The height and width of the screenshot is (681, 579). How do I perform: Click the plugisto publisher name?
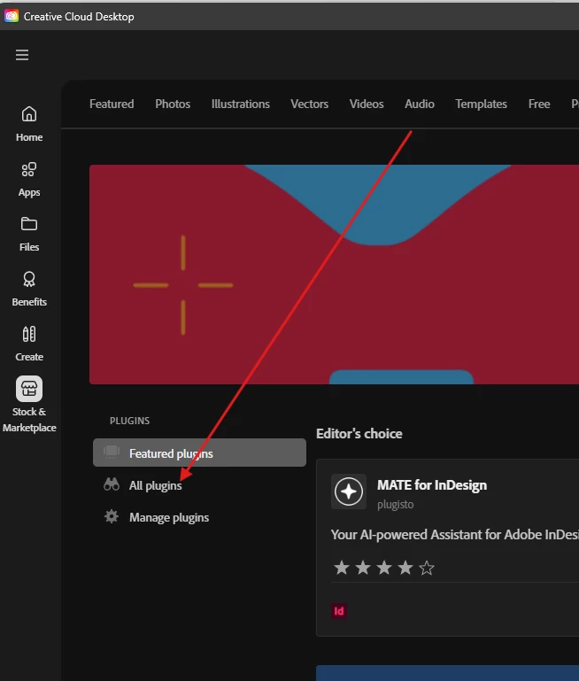(396, 504)
